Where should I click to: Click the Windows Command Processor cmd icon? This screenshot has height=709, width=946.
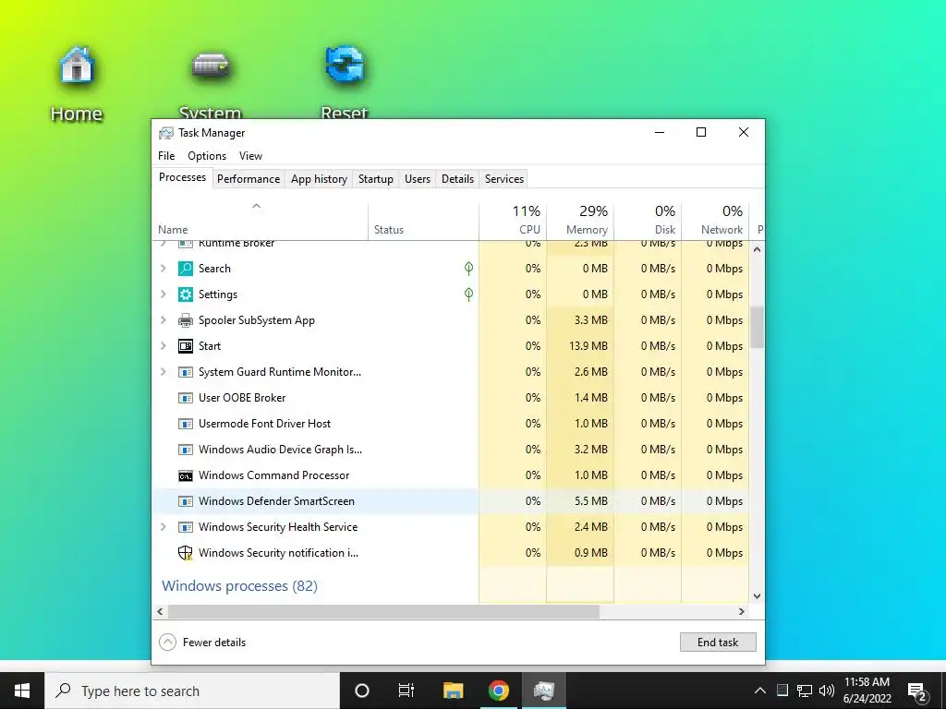click(185, 475)
